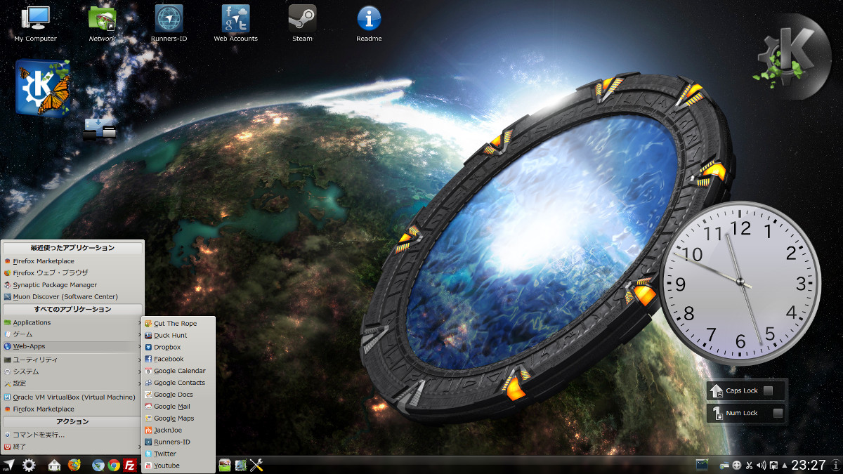Open Firefox ウェブ・ブラウザ from the menu
Viewport: 843px width, 474px height.
click(x=73, y=272)
